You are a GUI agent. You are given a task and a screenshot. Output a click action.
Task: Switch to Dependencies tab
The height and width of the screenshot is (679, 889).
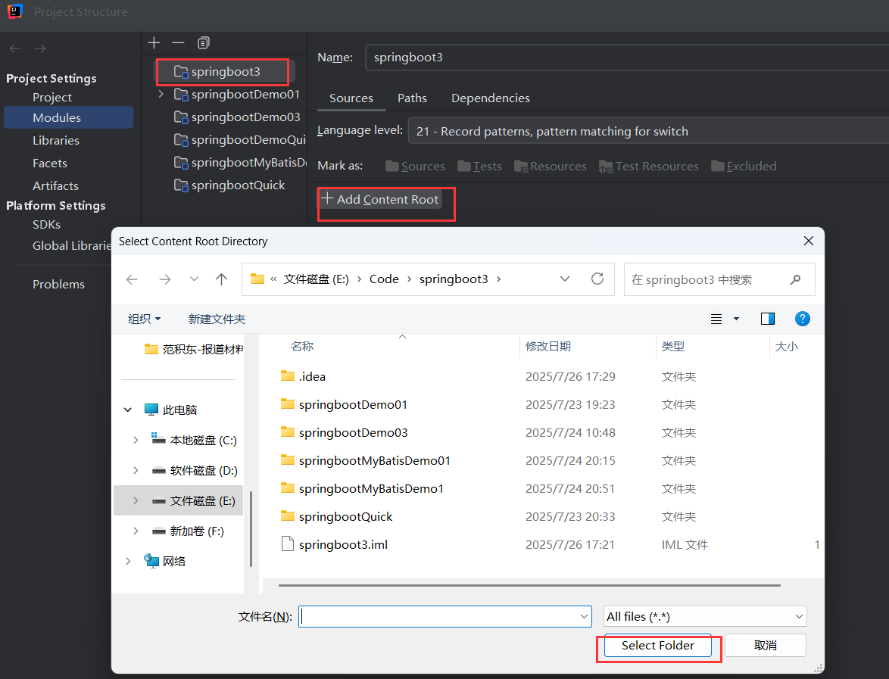click(x=491, y=98)
